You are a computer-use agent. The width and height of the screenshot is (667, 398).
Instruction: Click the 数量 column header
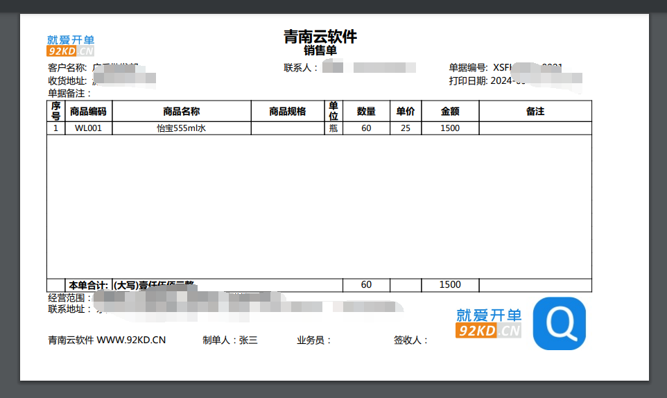tap(366, 112)
